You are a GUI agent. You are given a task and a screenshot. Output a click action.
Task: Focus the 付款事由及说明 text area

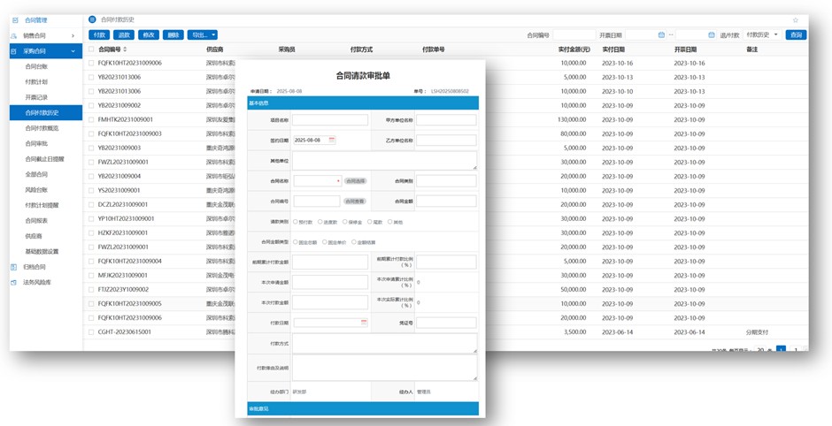click(x=385, y=367)
